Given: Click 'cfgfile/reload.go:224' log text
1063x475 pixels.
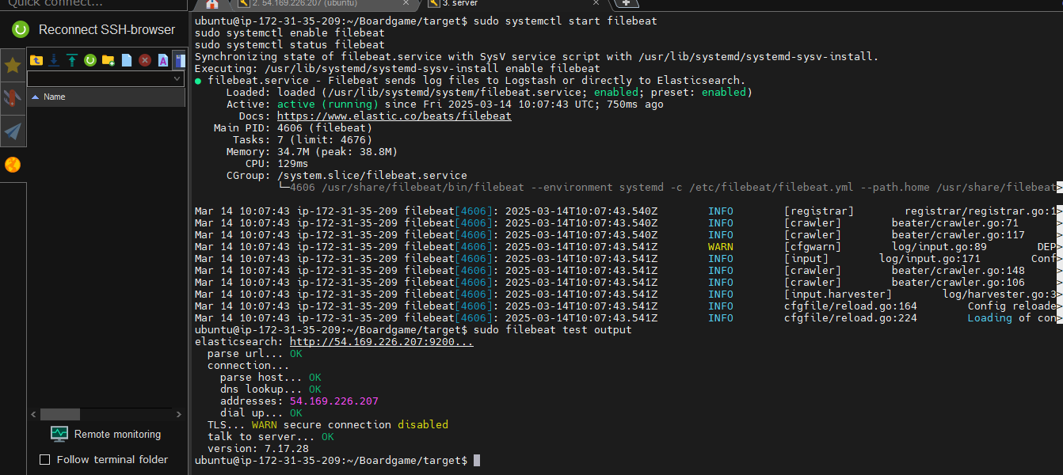Looking at the screenshot, I should [x=851, y=318].
